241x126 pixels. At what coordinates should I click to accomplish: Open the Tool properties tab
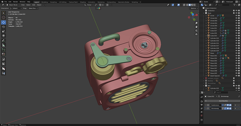point(202,97)
